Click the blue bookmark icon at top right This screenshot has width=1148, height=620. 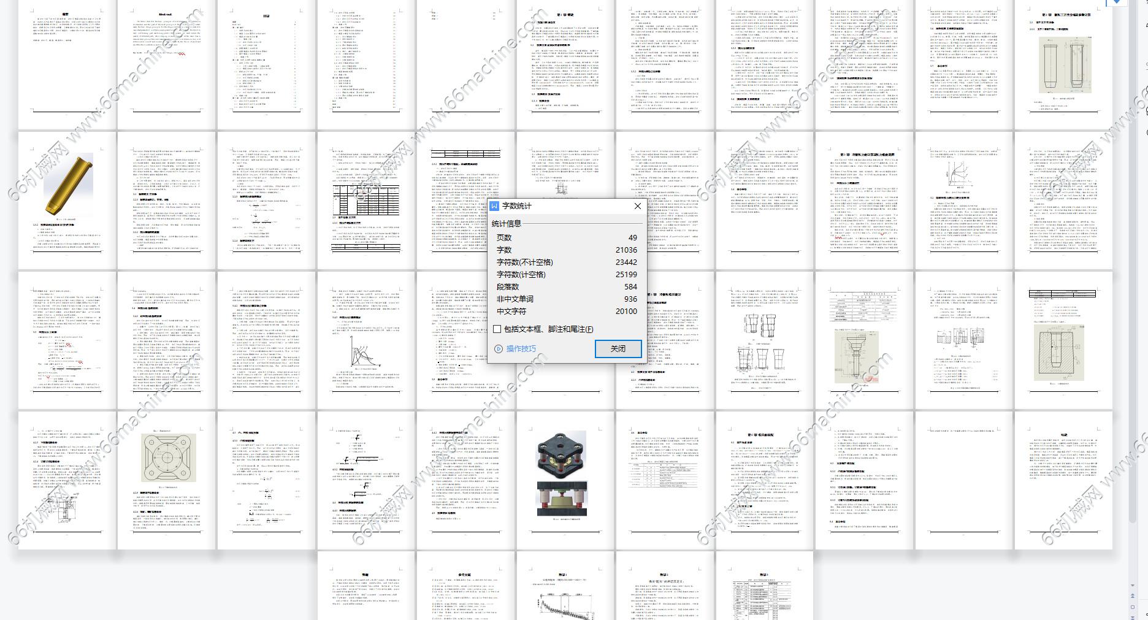[x=1116, y=2]
